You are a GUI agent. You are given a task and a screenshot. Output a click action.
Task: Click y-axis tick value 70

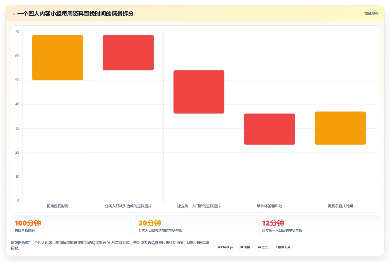click(x=17, y=32)
